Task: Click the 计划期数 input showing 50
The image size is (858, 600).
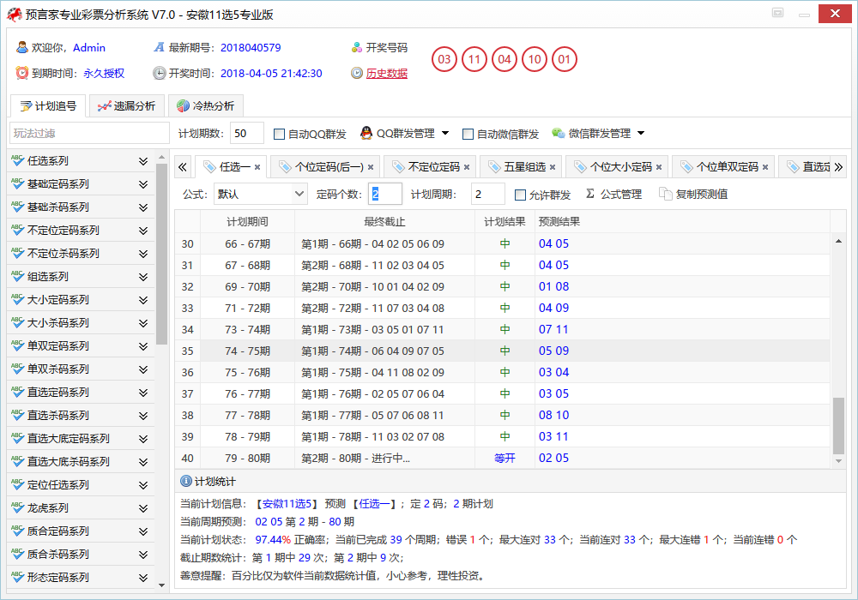Action: 247,134
